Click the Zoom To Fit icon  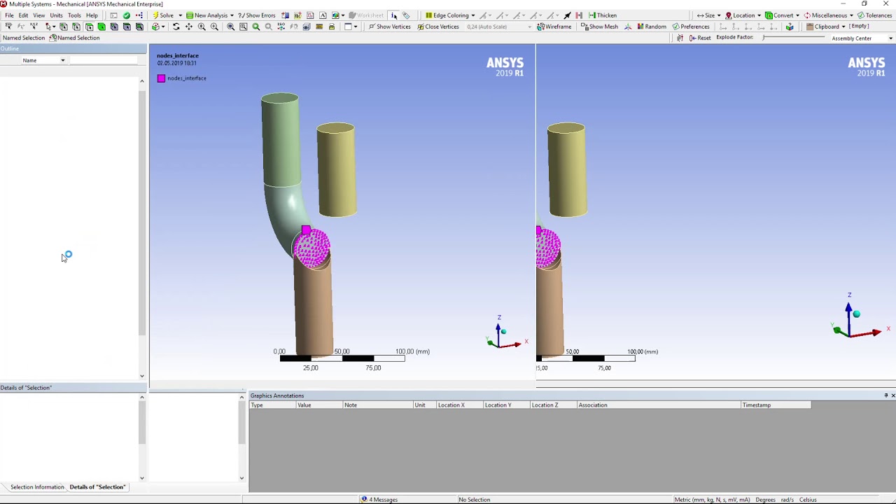click(x=230, y=27)
